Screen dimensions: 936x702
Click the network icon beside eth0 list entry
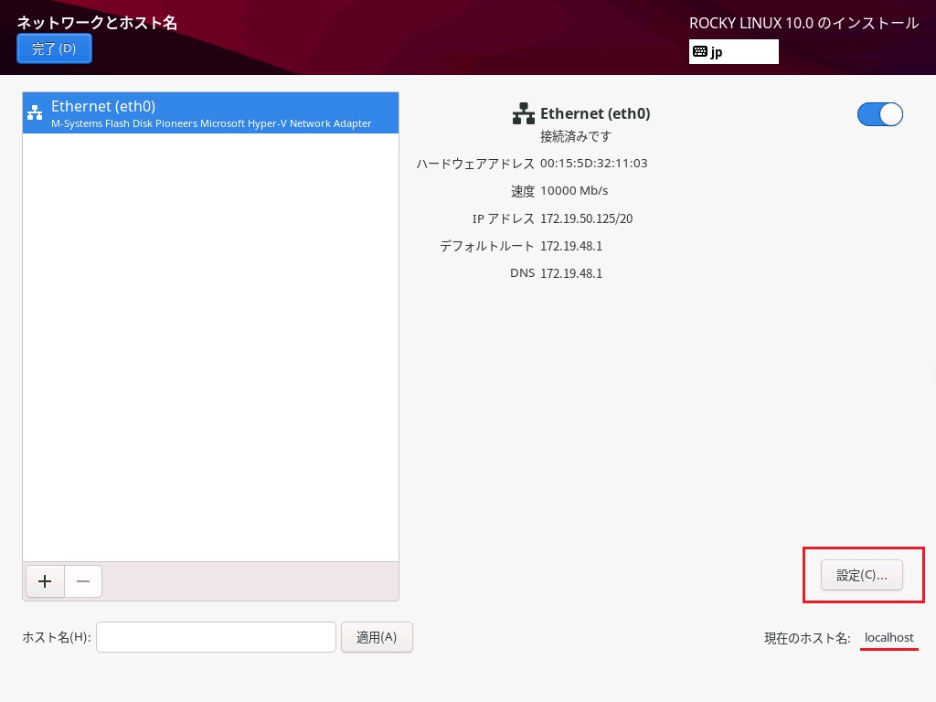pyautogui.click(x=35, y=113)
